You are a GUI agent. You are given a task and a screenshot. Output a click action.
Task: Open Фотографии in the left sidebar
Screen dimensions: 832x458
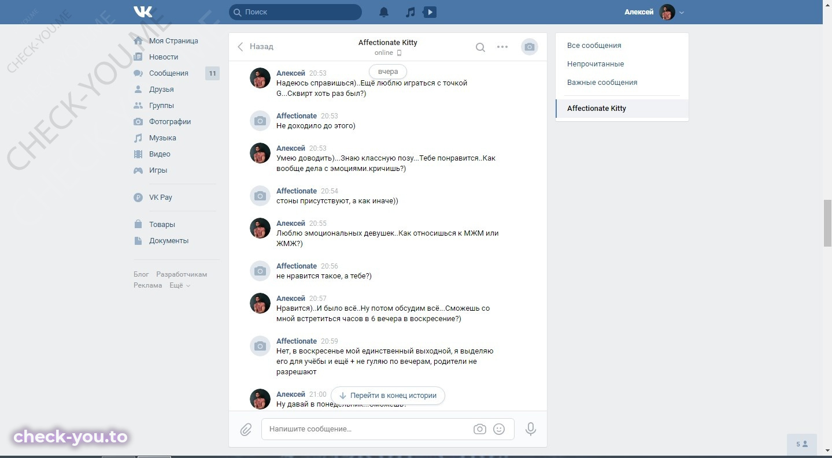point(170,122)
